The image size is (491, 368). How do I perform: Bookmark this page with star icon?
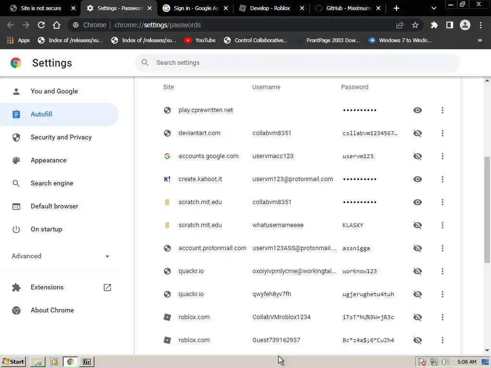[415, 25]
